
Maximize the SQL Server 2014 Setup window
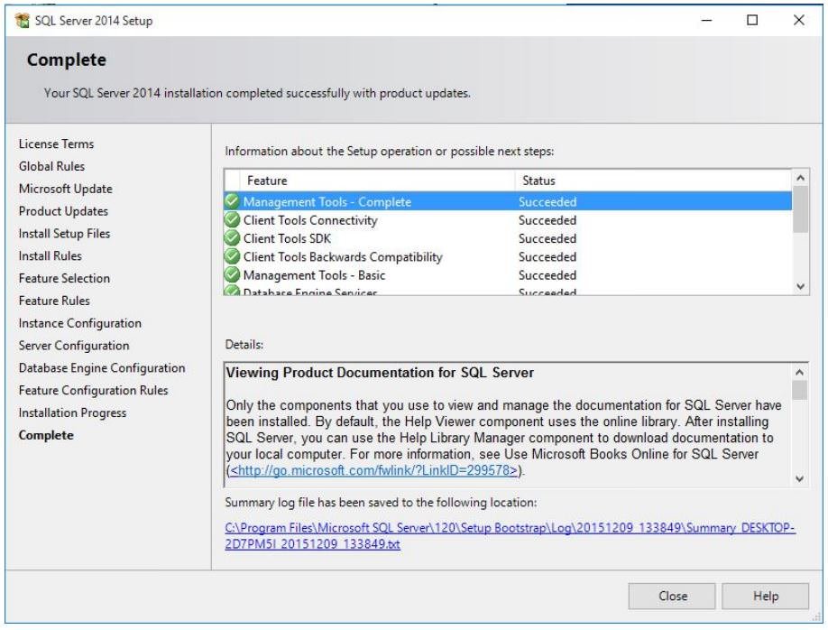752,20
